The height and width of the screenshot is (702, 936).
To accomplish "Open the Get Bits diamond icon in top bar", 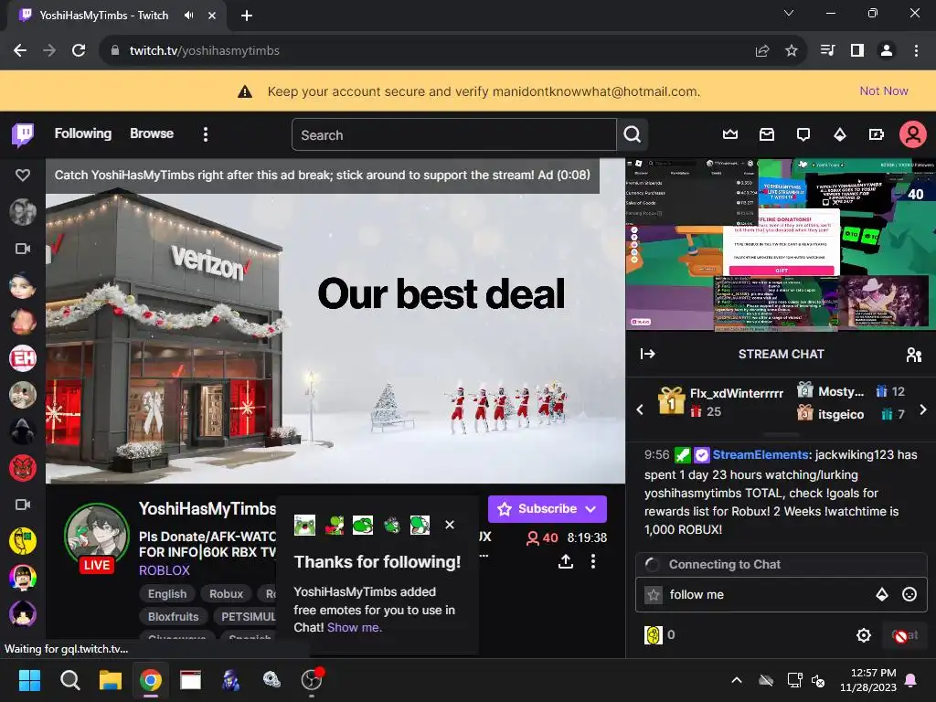I will pos(840,134).
